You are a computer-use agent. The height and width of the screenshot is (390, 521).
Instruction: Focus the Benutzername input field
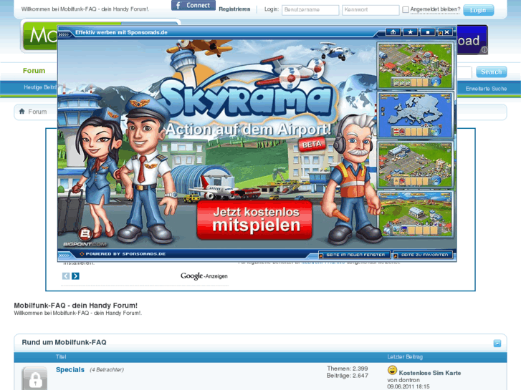(x=310, y=10)
